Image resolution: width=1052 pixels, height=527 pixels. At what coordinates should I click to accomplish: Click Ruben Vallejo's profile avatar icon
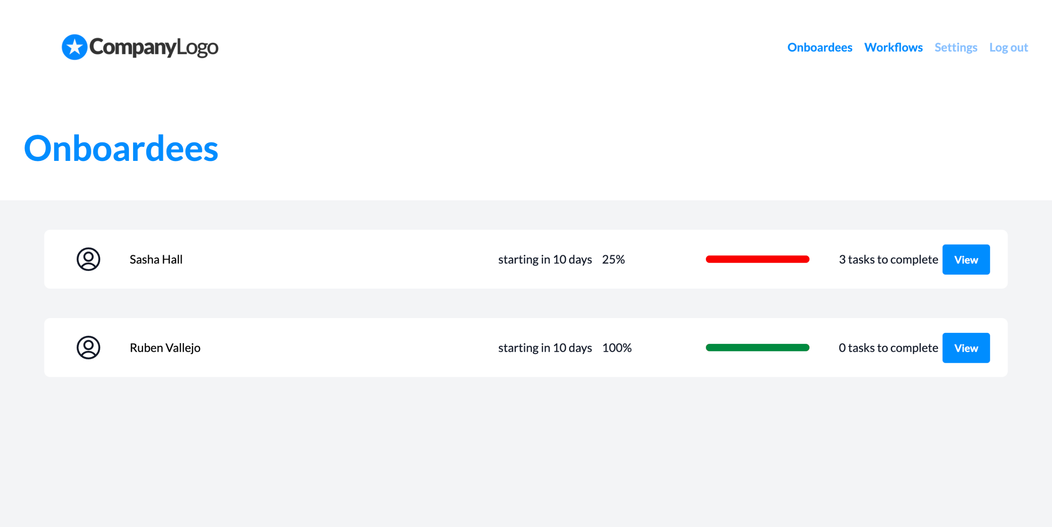(x=88, y=348)
